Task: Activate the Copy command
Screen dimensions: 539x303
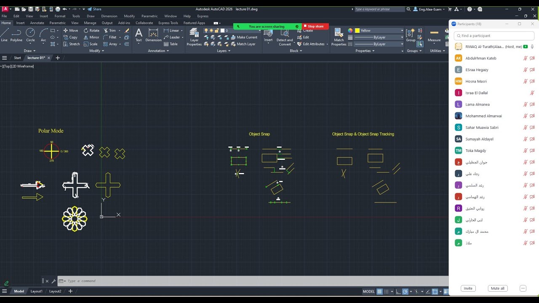Action: [x=70, y=37]
